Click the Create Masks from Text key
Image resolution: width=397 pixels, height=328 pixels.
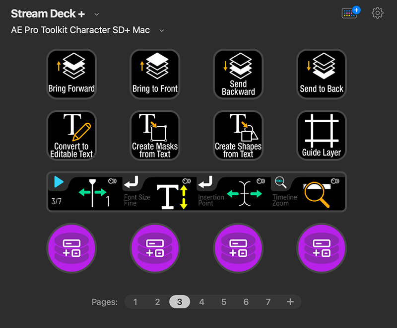point(155,135)
